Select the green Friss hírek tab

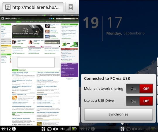[15, 70]
